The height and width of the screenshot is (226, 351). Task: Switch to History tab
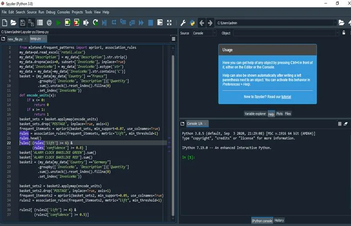coord(279,221)
